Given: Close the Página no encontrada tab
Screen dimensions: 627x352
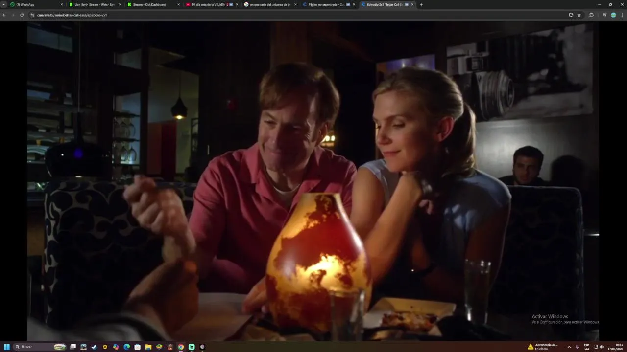Looking at the screenshot, I should [x=354, y=4].
